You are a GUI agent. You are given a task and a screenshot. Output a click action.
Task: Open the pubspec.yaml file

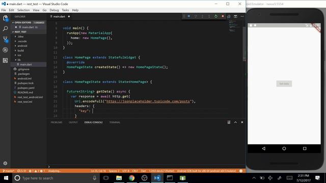29,88
